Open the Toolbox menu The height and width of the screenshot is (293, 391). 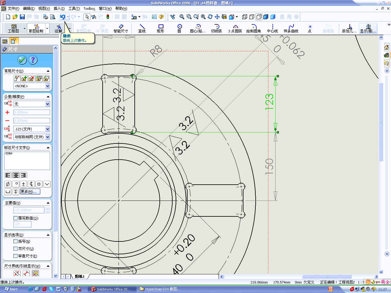coord(89,9)
